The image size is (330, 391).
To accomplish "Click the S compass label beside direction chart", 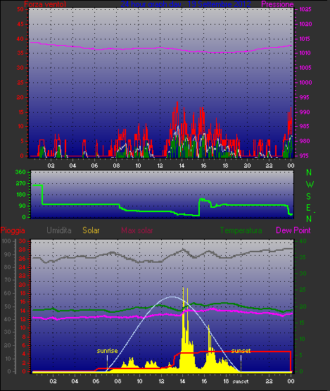I will coord(309,197).
